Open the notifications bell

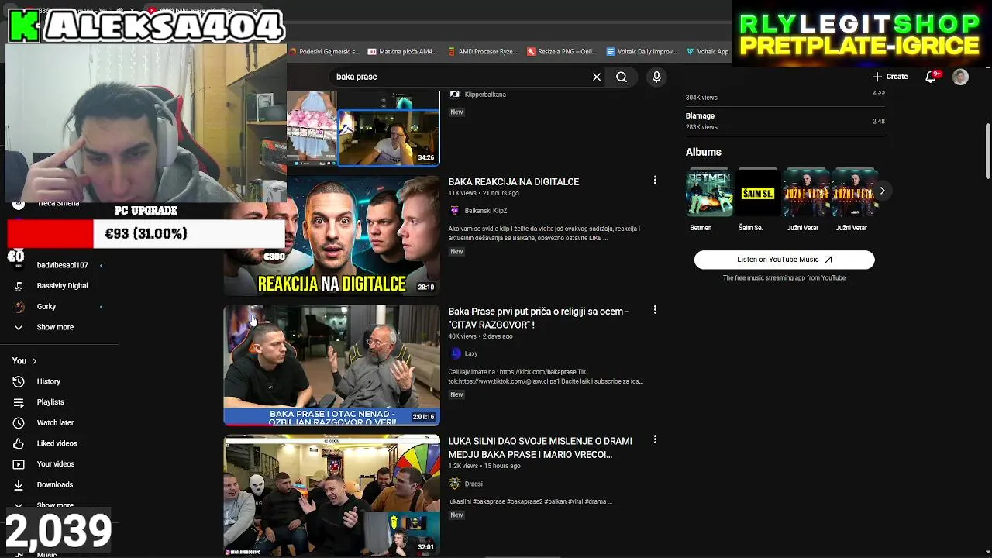point(931,77)
